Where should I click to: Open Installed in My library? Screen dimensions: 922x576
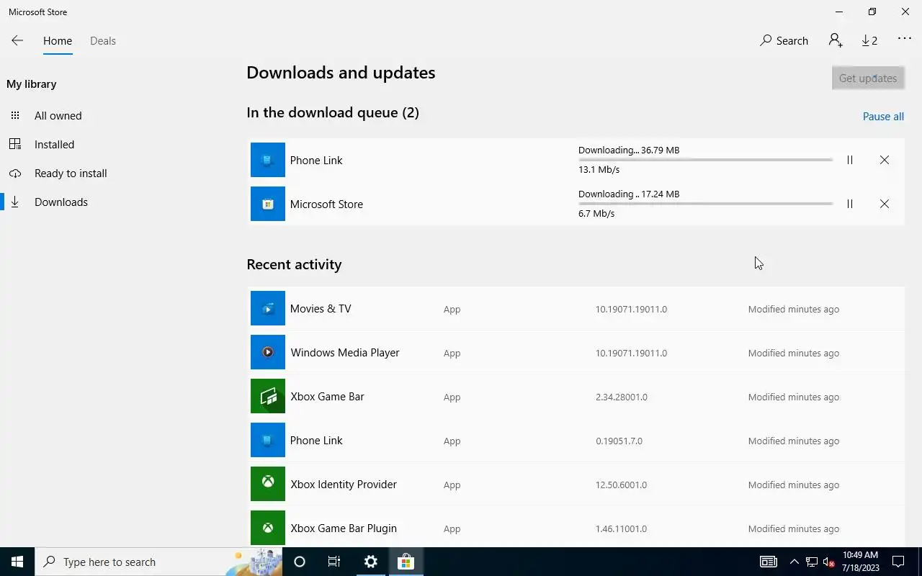pos(54,144)
